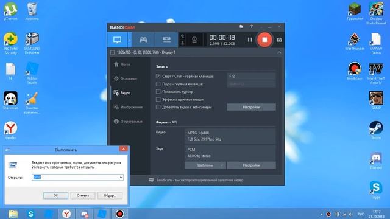
Task: Enable Показывать курсор checkbox
Action: coord(158,92)
